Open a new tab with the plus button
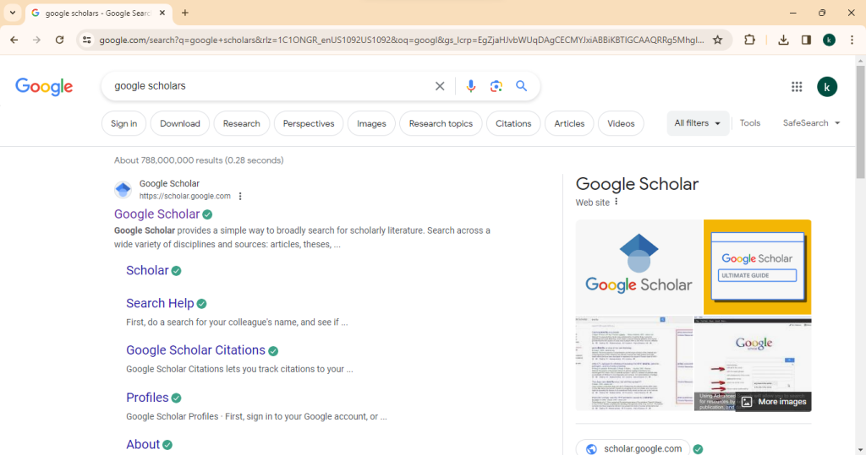The width and height of the screenshot is (866, 455). [x=185, y=13]
